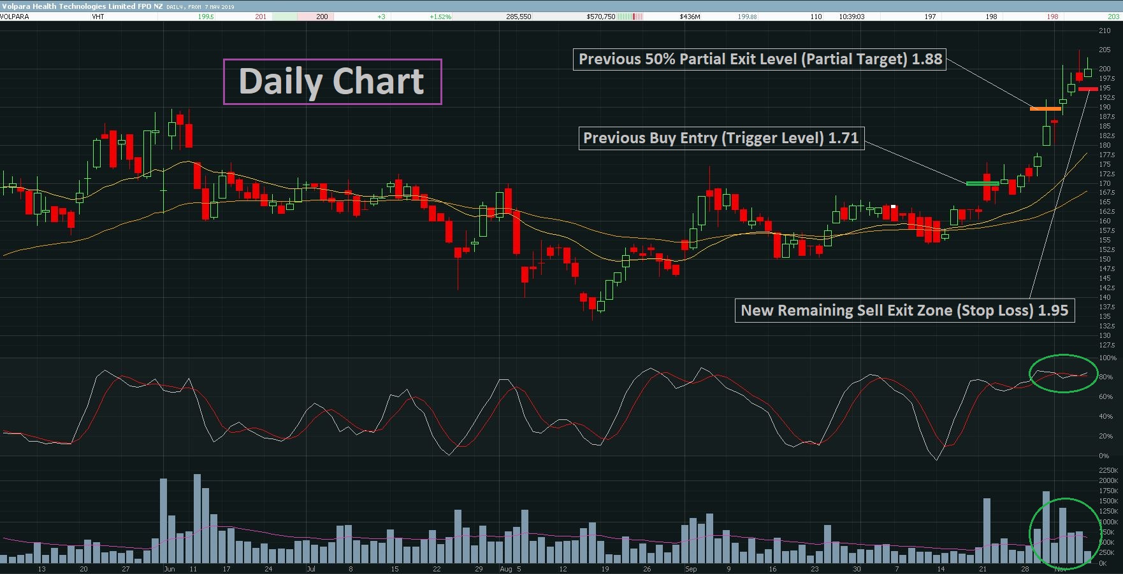The width and height of the screenshot is (1123, 574).
Task: Click the green and red market depth bar
Action: 630,17
